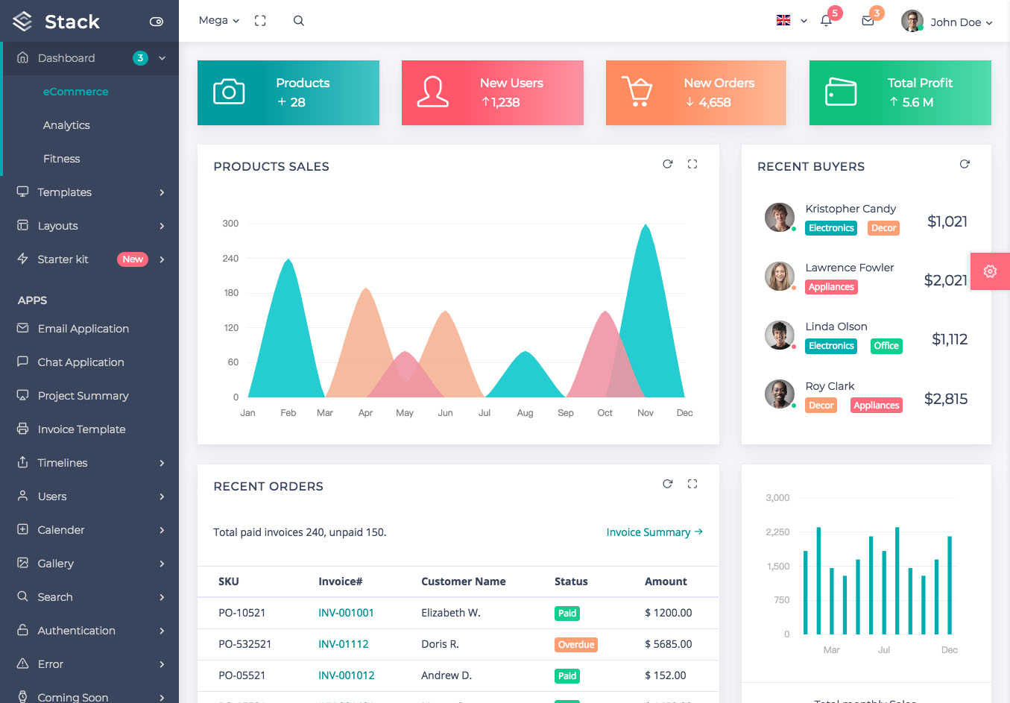
Task: Expand the Timelines menu
Action: tap(89, 463)
